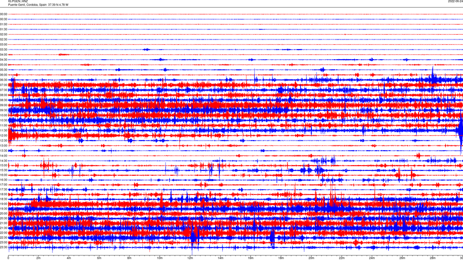Select the 13:00 trace time label
This screenshot has width=463, height=260.
click(3, 145)
